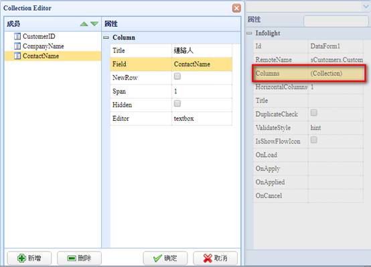The image size is (371, 267).
Task: Click the OnLoad property row
Action: 309,155
